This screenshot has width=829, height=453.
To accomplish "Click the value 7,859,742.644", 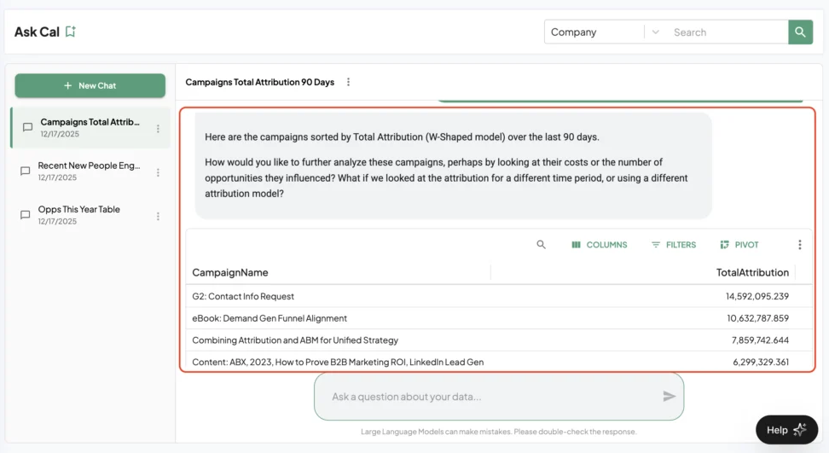I will [760, 340].
